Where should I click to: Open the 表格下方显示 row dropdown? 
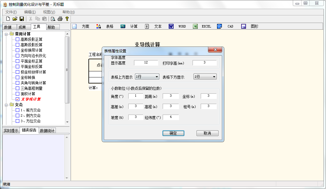[x=205, y=77]
